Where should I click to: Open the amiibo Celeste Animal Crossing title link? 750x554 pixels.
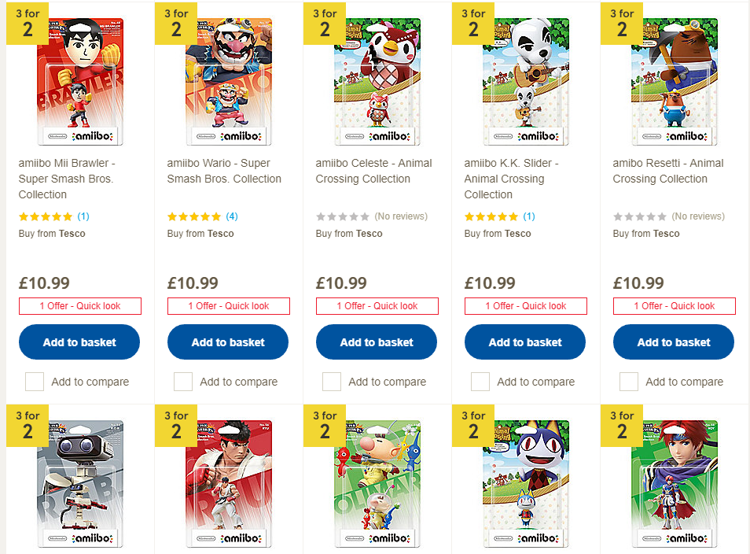point(373,171)
